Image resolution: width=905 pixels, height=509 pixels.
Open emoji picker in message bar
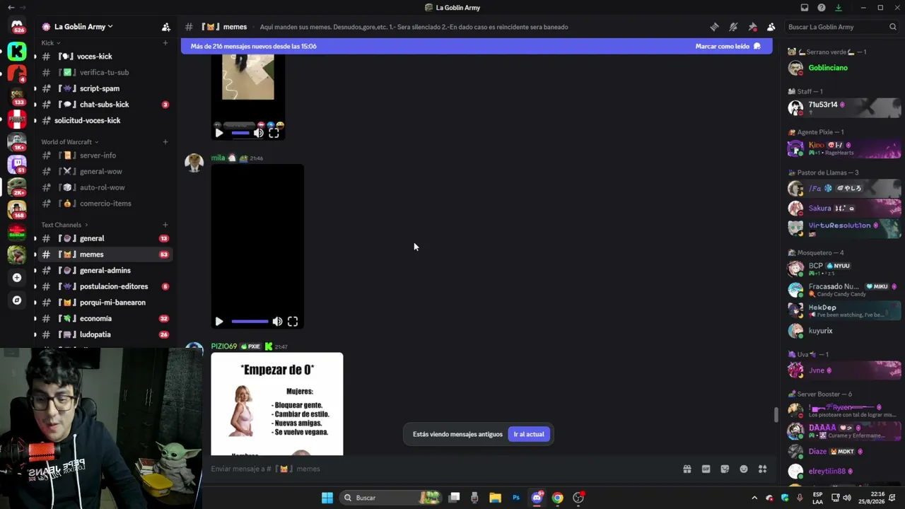[x=744, y=469]
